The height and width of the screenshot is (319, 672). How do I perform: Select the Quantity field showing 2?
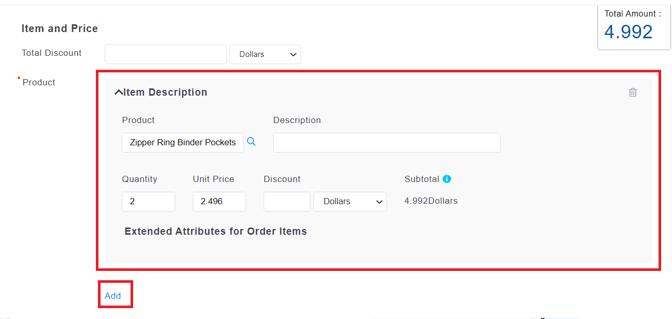[148, 202]
